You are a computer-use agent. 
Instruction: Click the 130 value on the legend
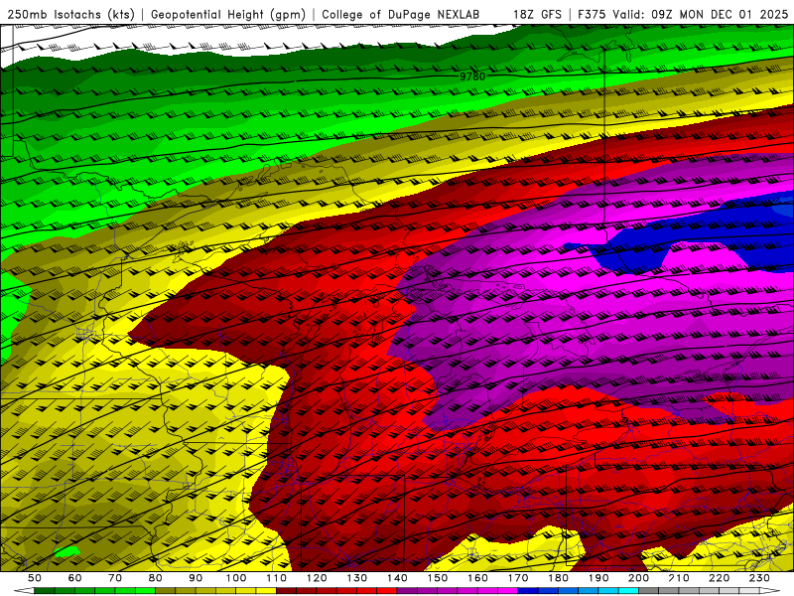pos(357,578)
